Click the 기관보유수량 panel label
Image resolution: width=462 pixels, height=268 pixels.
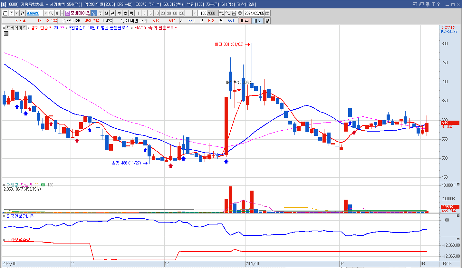pos(18,240)
